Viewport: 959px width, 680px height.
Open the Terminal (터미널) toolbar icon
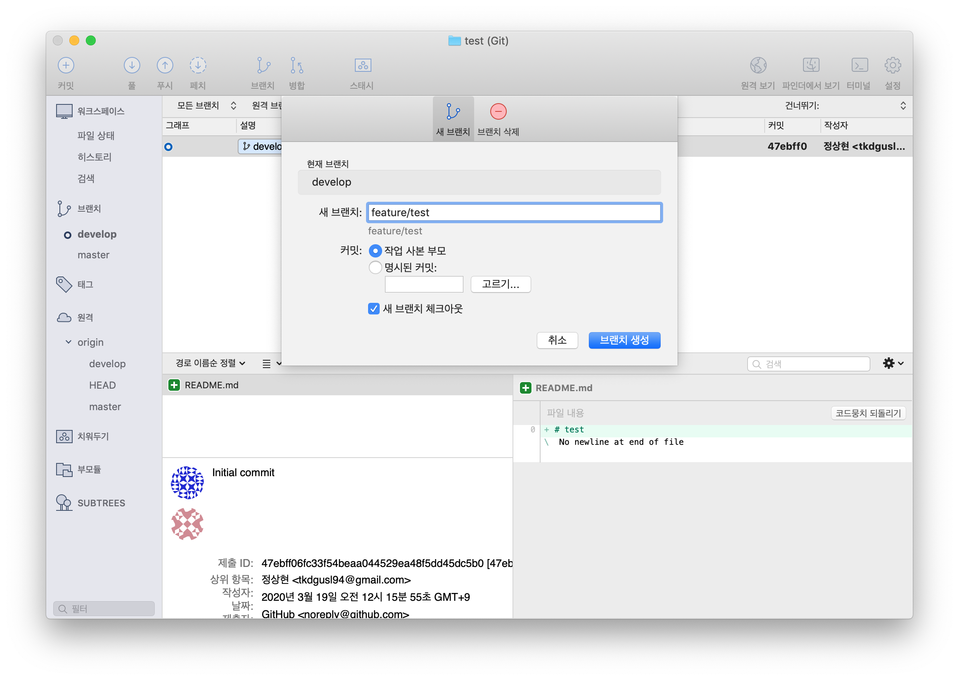859,65
